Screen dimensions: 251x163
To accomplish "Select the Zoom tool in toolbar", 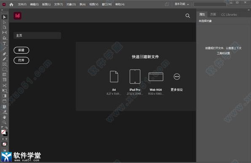I will click(5, 123).
